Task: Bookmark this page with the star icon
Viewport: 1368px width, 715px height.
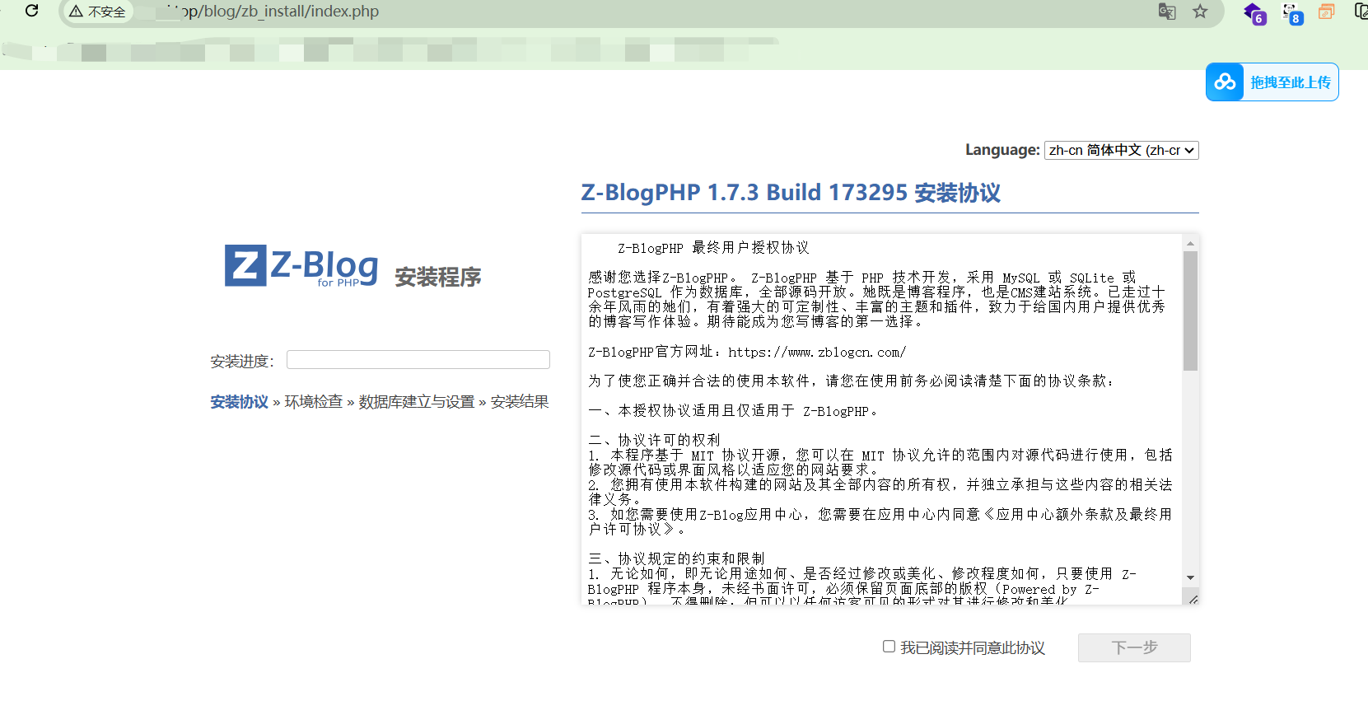Action: (x=1200, y=12)
